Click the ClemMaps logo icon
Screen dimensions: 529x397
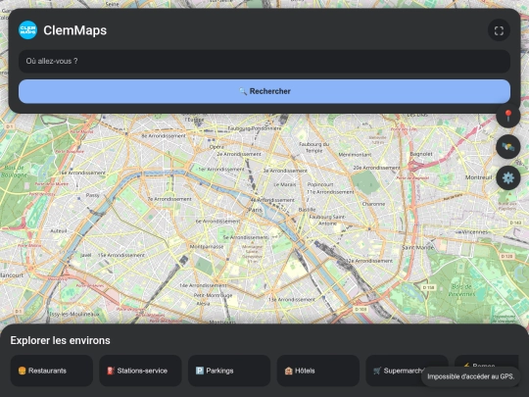coord(27,30)
